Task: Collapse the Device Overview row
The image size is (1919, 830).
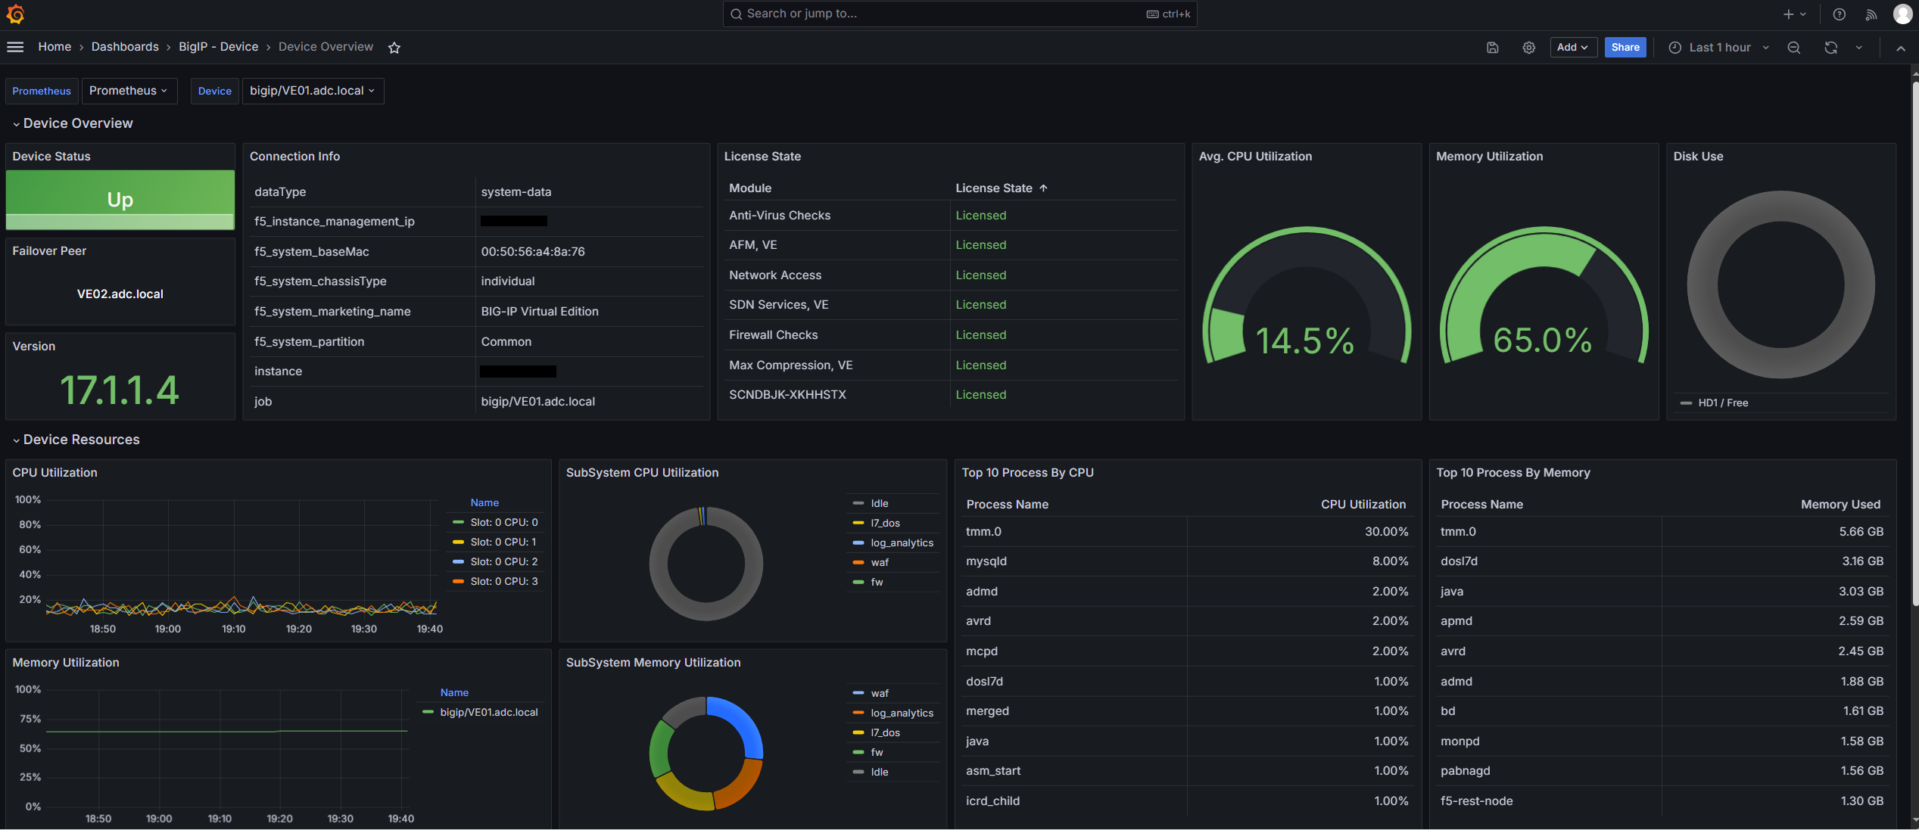Action: click(x=73, y=123)
